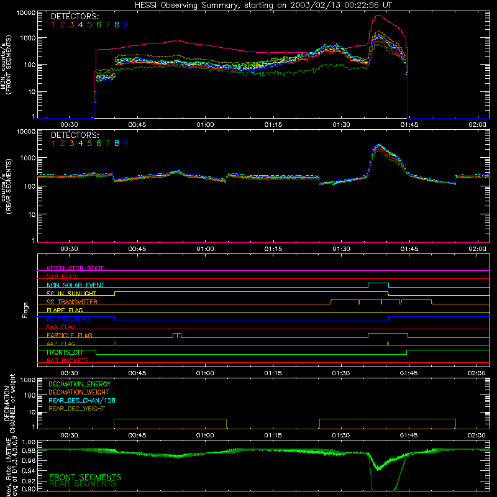This screenshot has width=497, height=497.
Task: Click the PARTICLE_FLAG short pulse near 00:53
Action: point(177,335)
